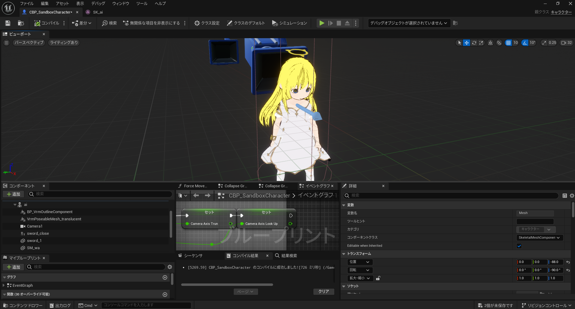Toggle grid snapping in viewport
575x309 pixels.
[508, 43]
